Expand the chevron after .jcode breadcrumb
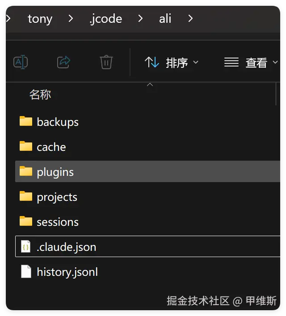The height and width of the screenshot is (316, 286). [x=140, y=19]
